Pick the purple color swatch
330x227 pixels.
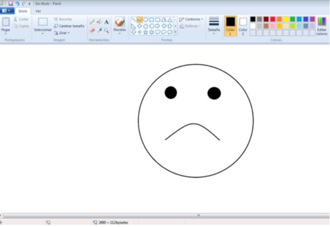coord(312,19)
